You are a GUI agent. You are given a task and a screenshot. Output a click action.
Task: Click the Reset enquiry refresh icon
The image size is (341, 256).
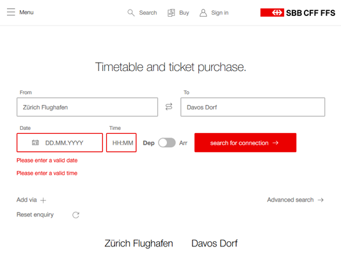75,215
